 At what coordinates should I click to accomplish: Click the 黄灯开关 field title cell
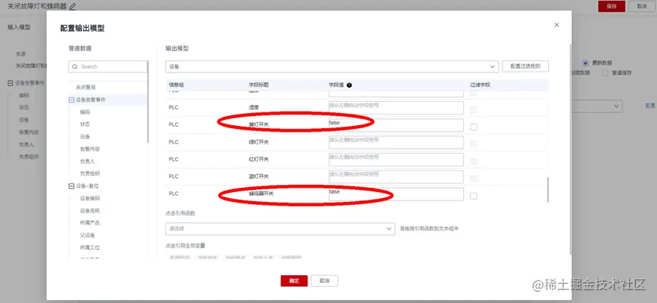pos(259,124)
